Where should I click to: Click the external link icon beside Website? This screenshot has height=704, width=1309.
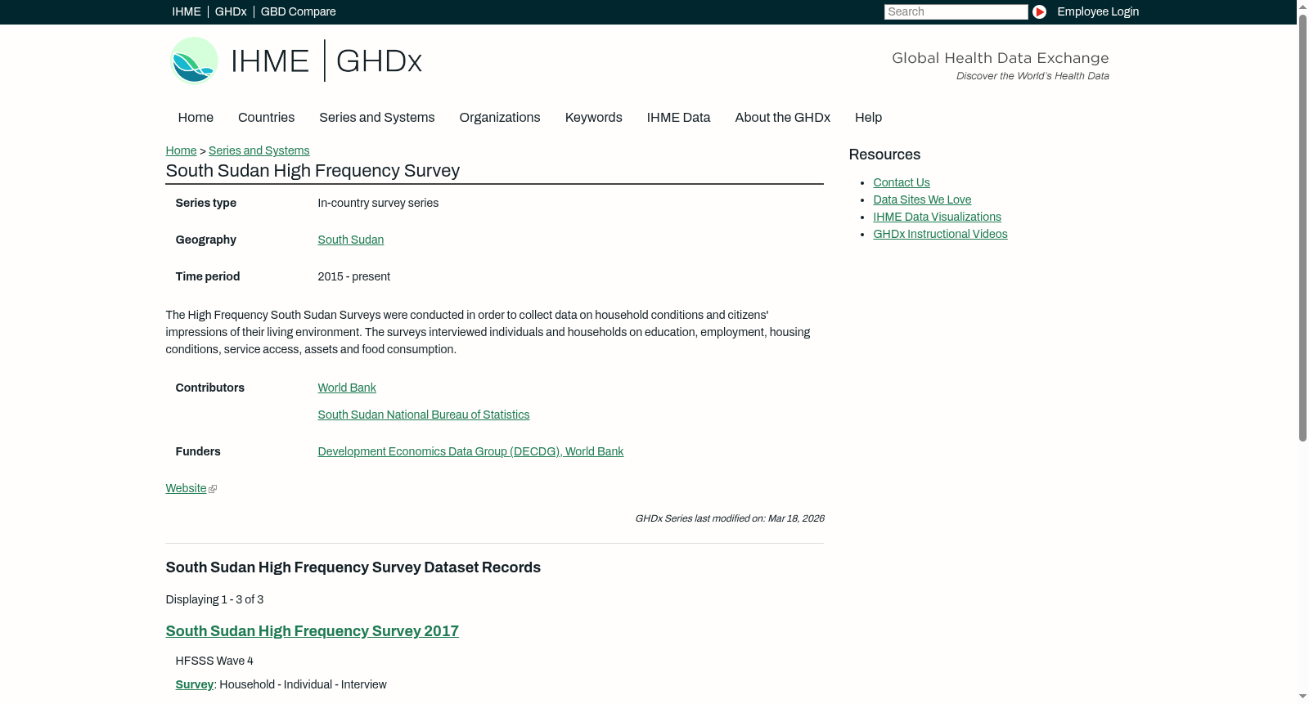tap(213, 489)
